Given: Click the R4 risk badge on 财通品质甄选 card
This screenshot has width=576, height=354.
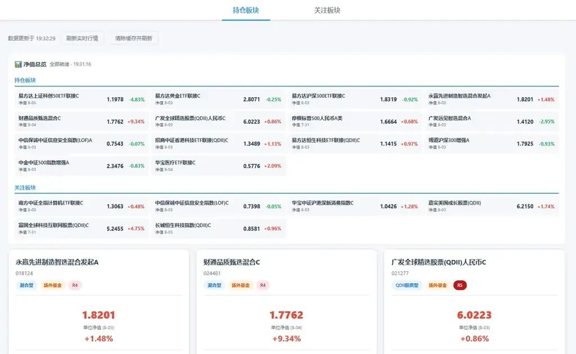Looking at the screenshot, I should tap(263, 285).
